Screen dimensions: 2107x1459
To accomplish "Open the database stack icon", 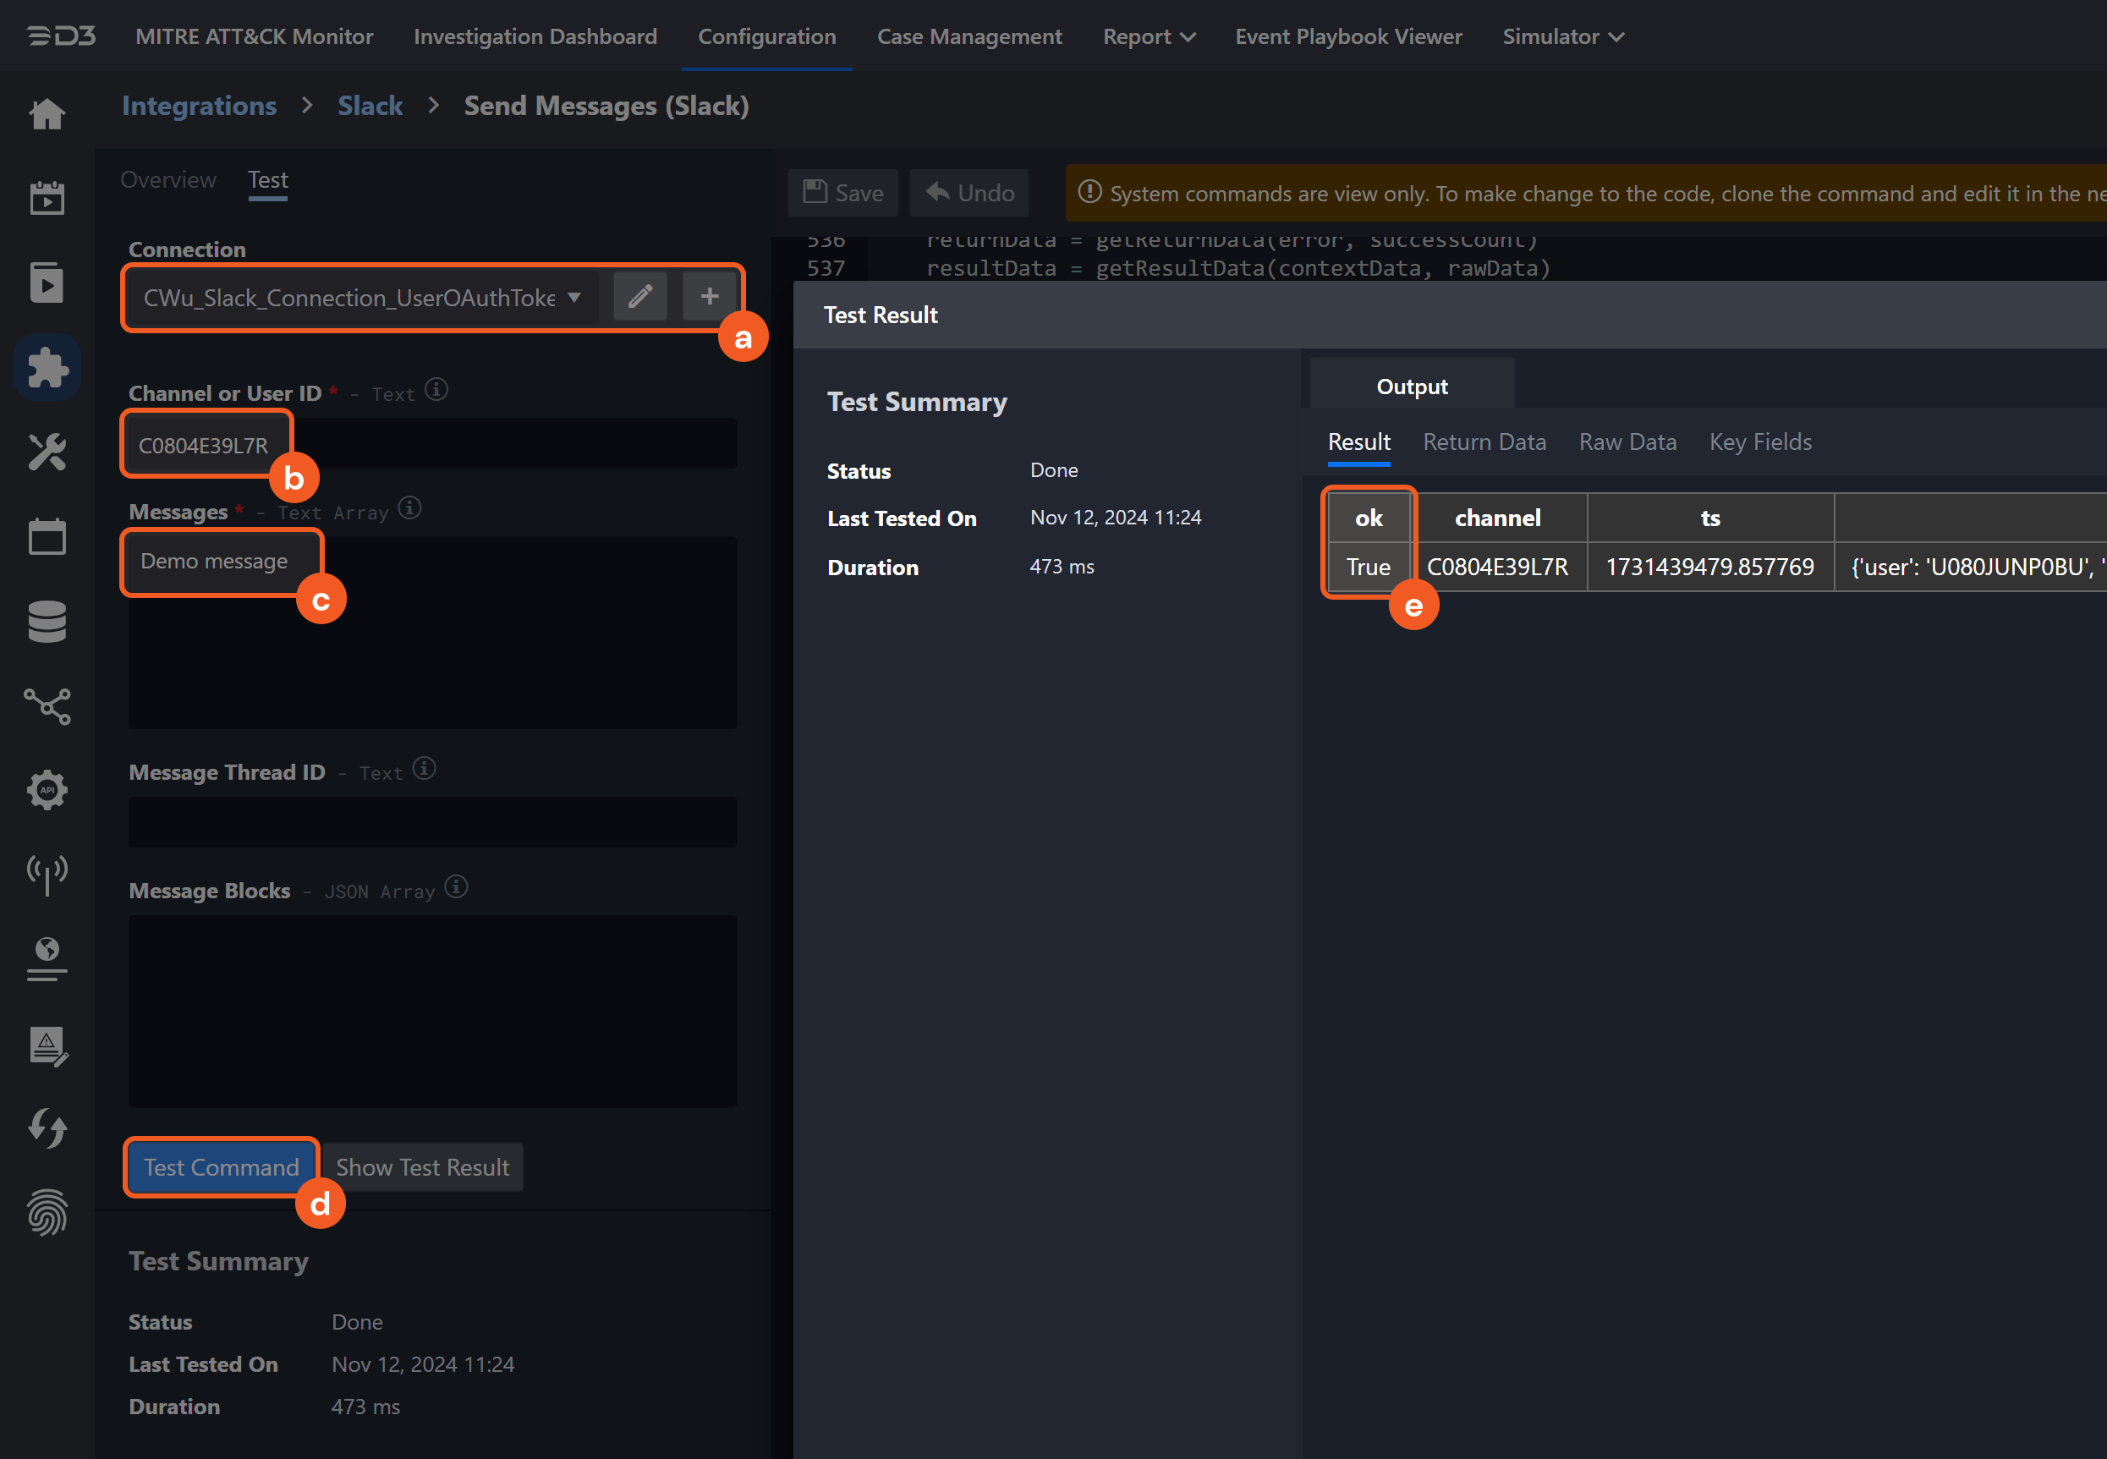I will 47,622.
